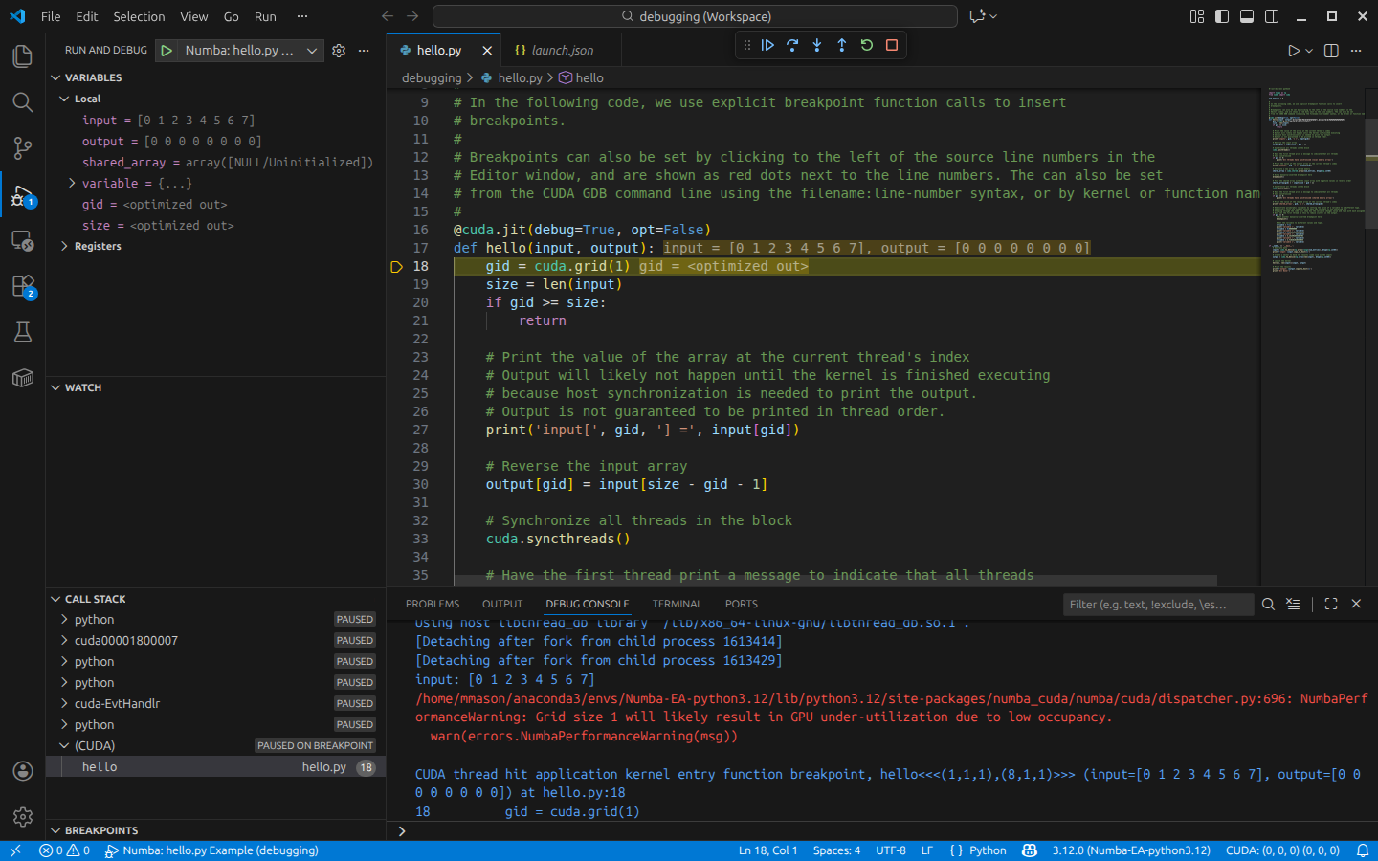Open the Numba: hello.py configuration dropdown
This screenshot has width=1378, height=861.
pyautogui.click(x=311, y=49)
